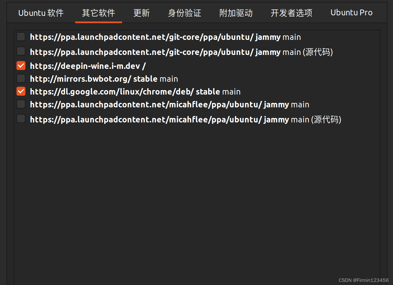
Task: Select the https://deepin-wine.i-m.dev / row text
Action: click(88, 66)
